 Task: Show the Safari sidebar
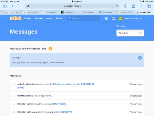(5, 6)
